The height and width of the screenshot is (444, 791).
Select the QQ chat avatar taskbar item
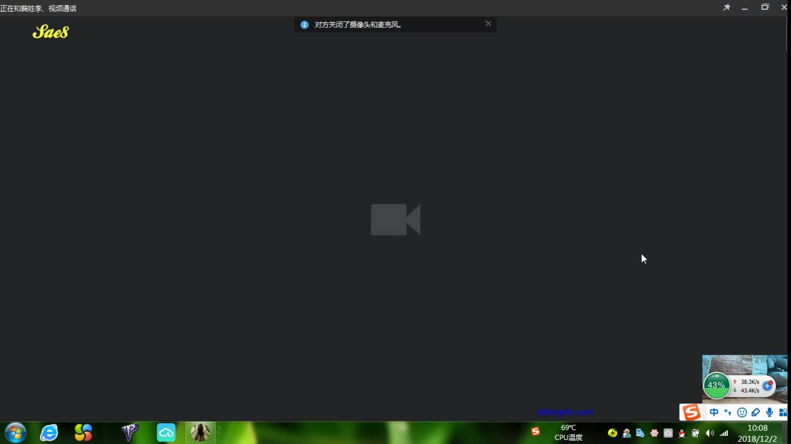pyautogui.click(x=201, y=432)
